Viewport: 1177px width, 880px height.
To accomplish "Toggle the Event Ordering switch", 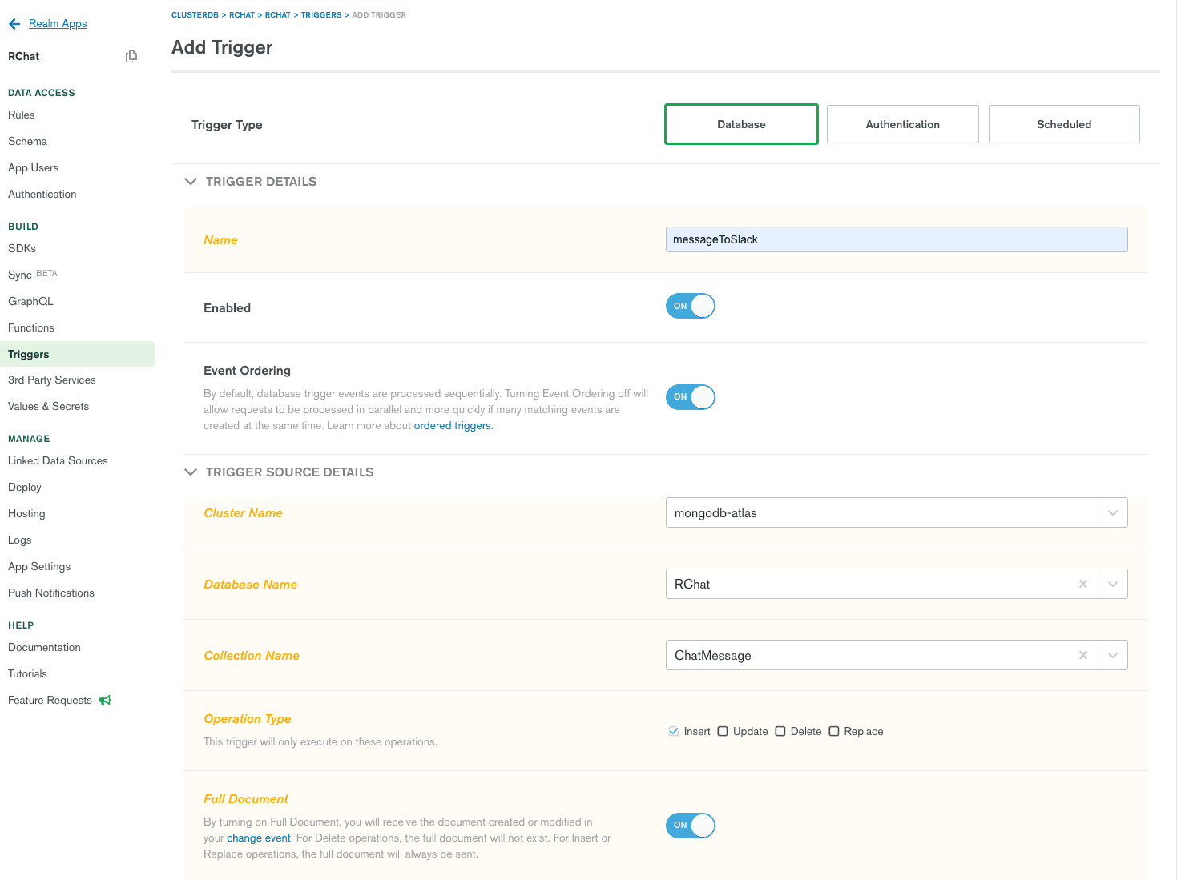I will coord(690,397).
